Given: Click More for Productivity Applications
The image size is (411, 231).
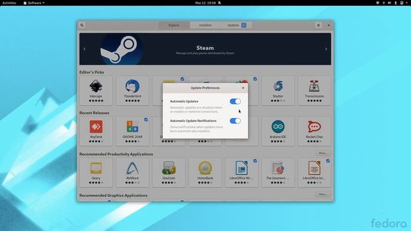Looking at the screenshot, I should (x=322, y=153).
